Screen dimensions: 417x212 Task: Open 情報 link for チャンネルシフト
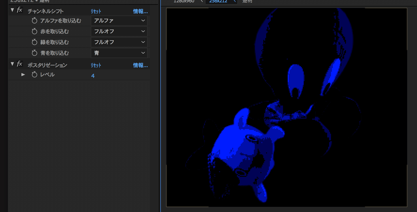[141, 11]
